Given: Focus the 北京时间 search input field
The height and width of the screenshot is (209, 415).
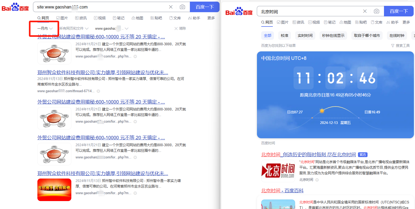Looking at the screenshot, I should coord(310,11).
